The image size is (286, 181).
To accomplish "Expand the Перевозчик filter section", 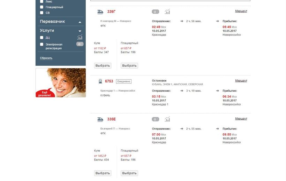I will pyautogui.click(x=80, y=22).
